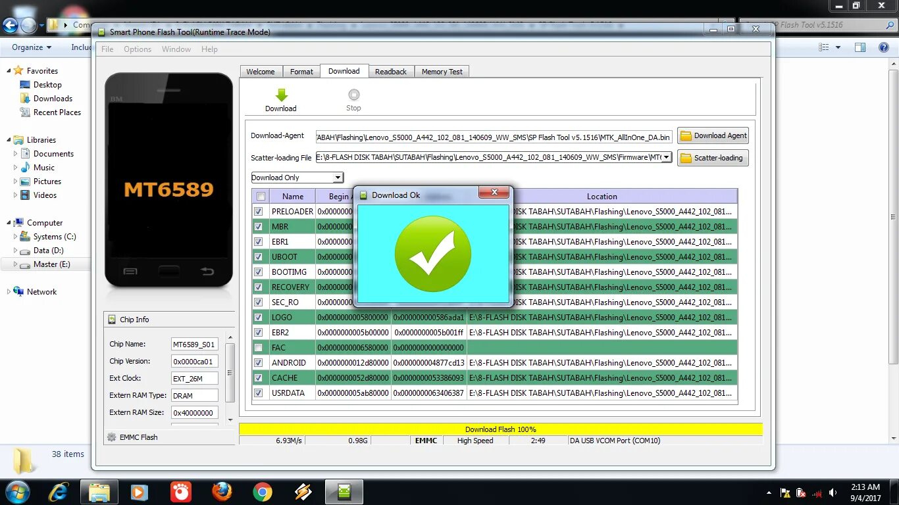Open the Scatter-loading File path dropdown arrow
The height and width of the screenshot is (505, 899).
pos(665,158)
